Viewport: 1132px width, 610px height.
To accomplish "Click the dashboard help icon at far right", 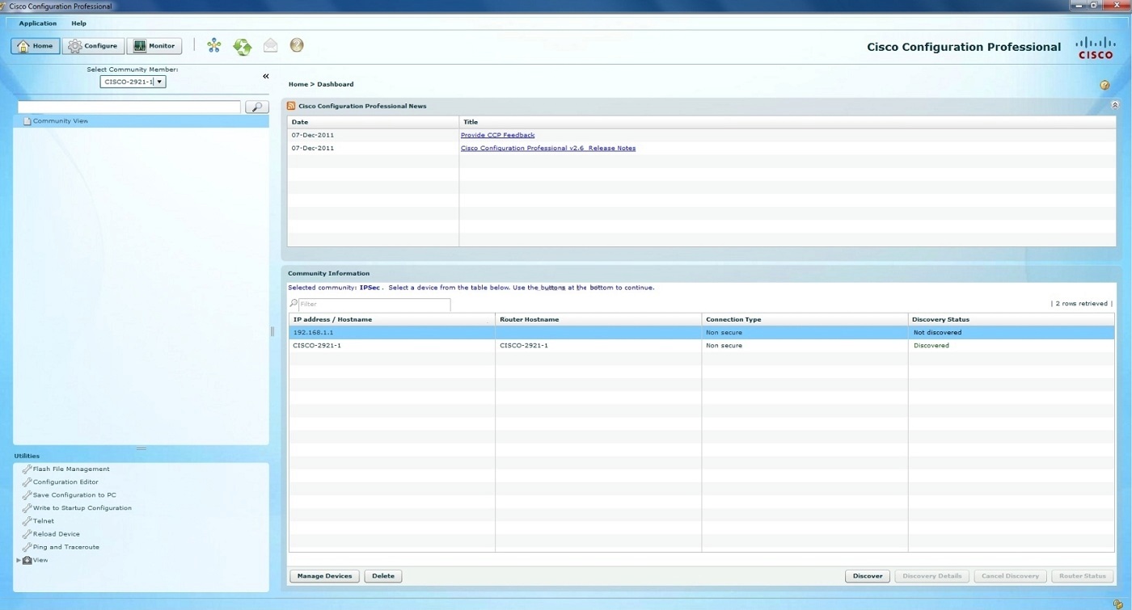I will (x=1104, y=85).
